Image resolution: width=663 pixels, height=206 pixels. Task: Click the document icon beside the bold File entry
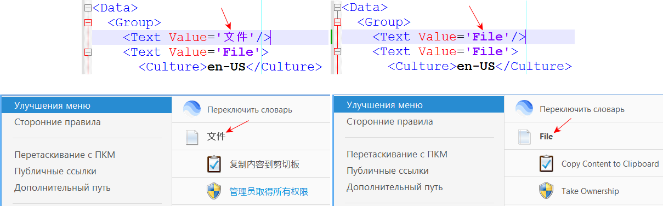pyautogui.click(x=525, y=137)
